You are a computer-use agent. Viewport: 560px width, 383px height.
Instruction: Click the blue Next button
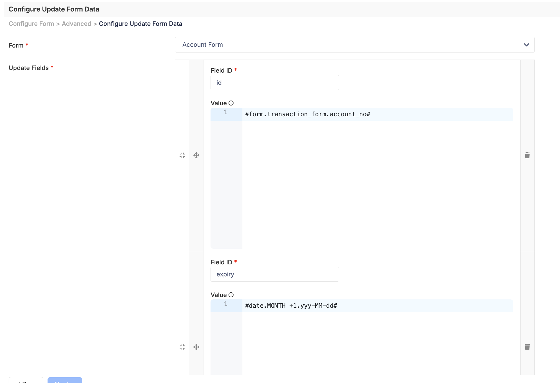pyautogui.click(x=65, y=380)
